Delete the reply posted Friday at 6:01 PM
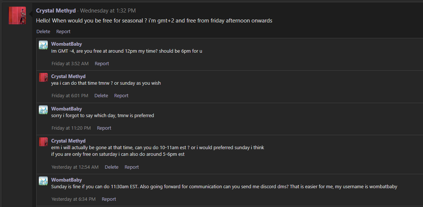This screenshot has width=423, height=207. [101, 96]
